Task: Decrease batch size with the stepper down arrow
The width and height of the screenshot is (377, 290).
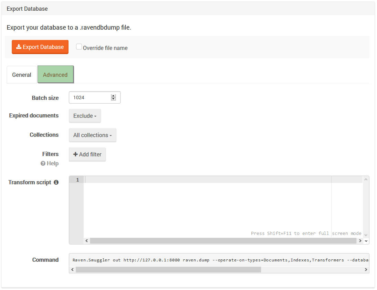Action: [114, 99]
